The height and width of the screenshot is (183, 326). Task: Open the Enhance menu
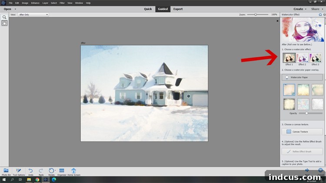tap(35, 3)
